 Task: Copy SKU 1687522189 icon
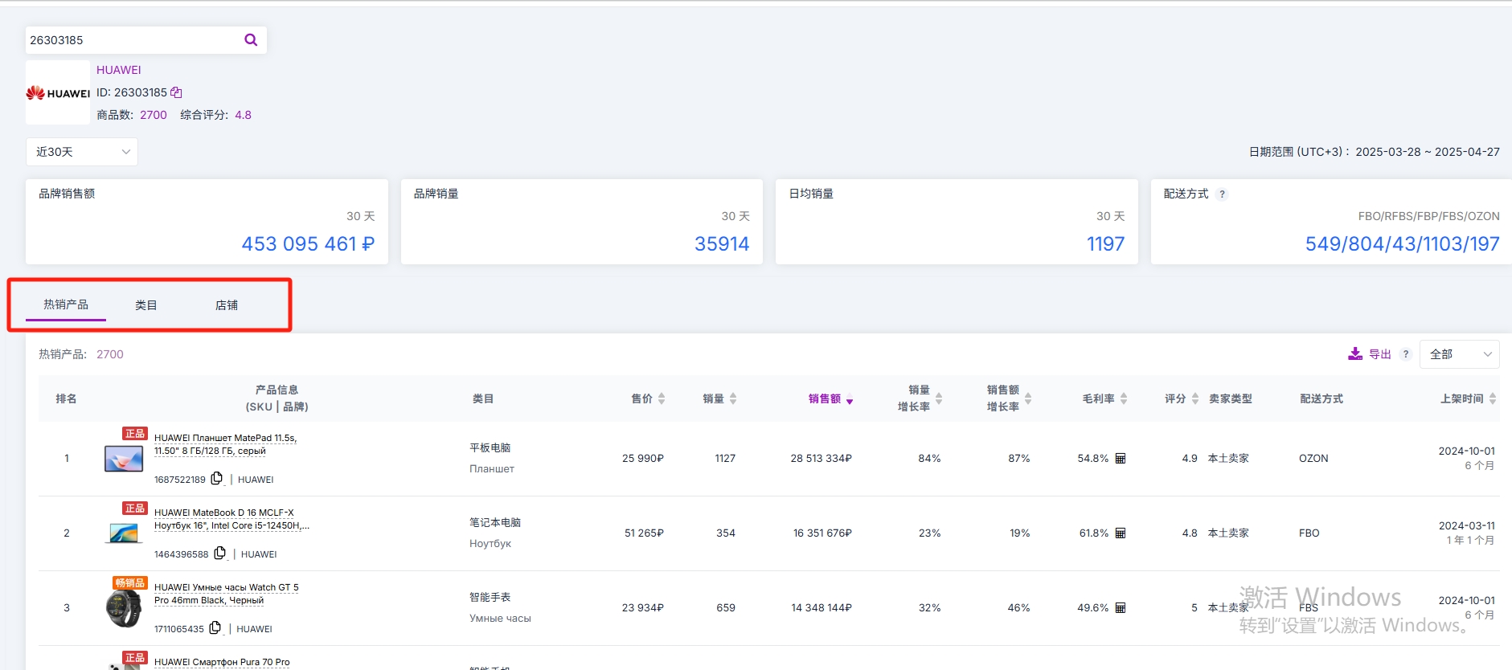(x=216, y=479)
